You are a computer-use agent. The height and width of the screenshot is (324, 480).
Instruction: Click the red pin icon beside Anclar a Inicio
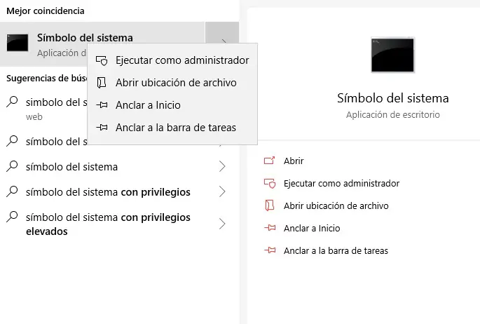(x=269, y=228)
